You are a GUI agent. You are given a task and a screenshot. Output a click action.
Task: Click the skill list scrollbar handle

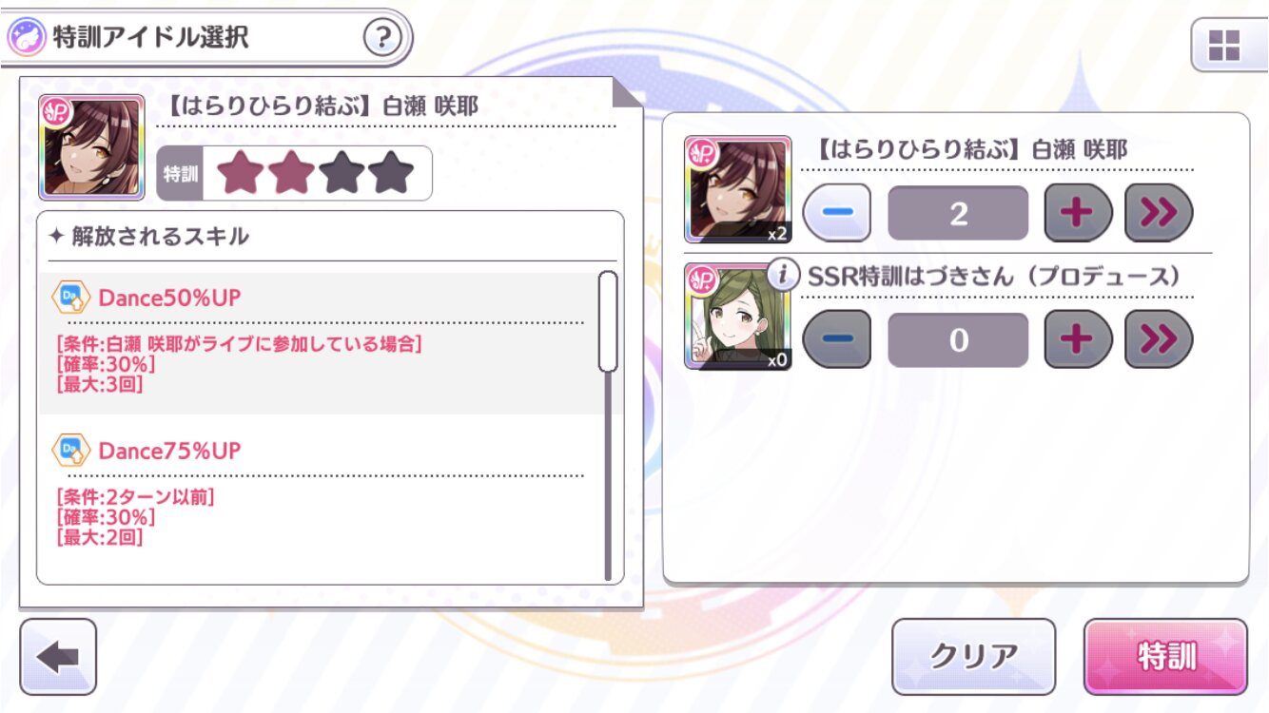point(608,321)
